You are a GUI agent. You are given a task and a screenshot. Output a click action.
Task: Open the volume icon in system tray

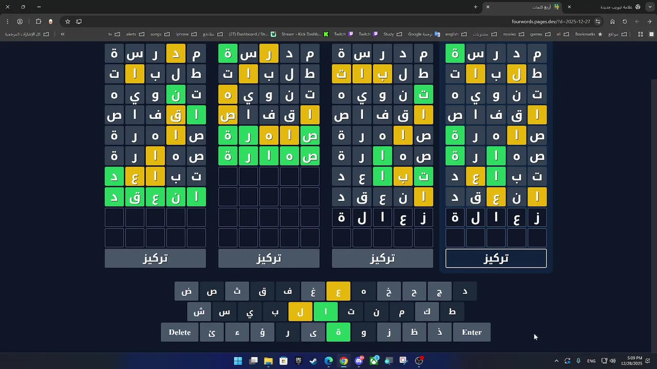click(612, 361)
